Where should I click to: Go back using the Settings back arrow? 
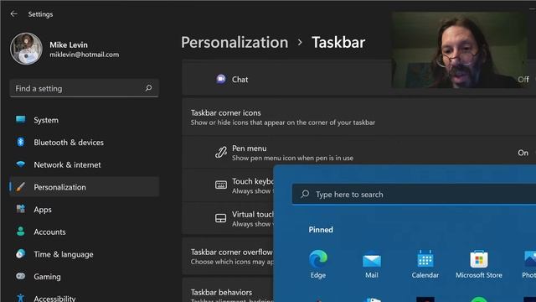tap(13, 14)
